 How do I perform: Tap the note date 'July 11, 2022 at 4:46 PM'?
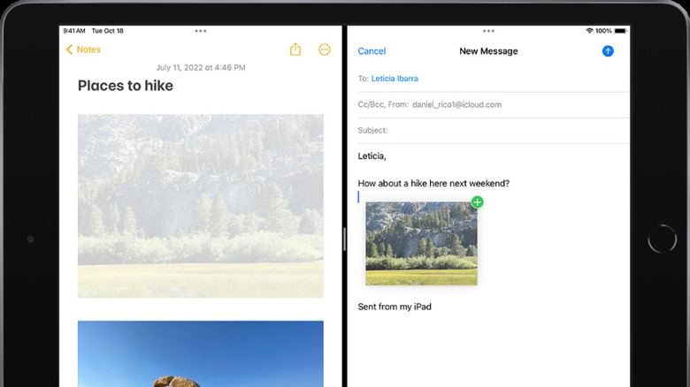[201, 67]
